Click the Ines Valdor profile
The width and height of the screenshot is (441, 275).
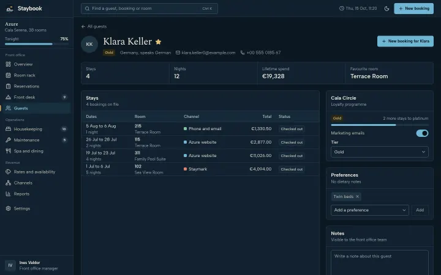(x=36, y=265)
